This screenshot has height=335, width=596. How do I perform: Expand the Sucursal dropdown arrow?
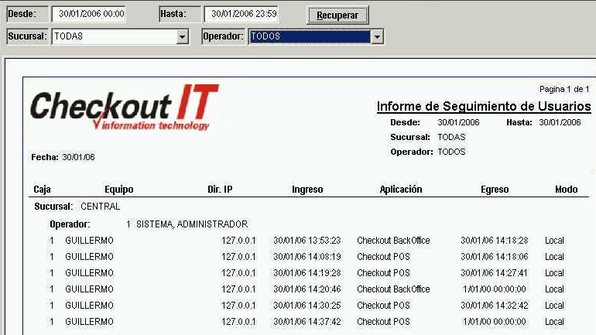183,36
